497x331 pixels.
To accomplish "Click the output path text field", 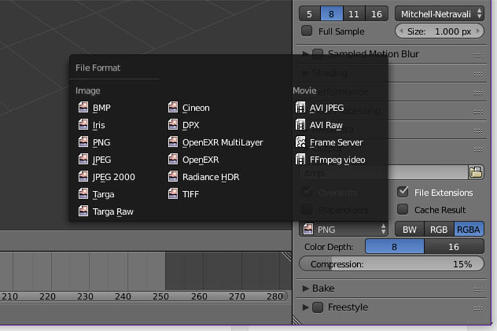I will click(x=384, y=173).
